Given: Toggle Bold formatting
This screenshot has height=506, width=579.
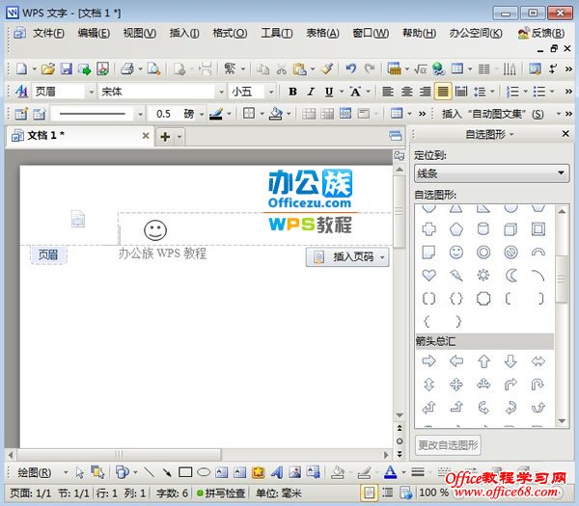Looking at the screenshot, I should [292, 92].
